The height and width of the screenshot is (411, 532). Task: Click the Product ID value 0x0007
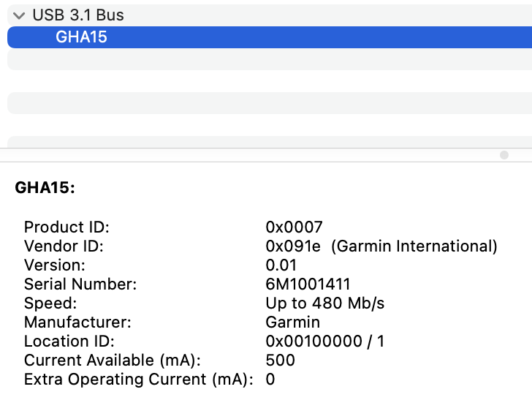pyautogui.click(x=294, y=227)
